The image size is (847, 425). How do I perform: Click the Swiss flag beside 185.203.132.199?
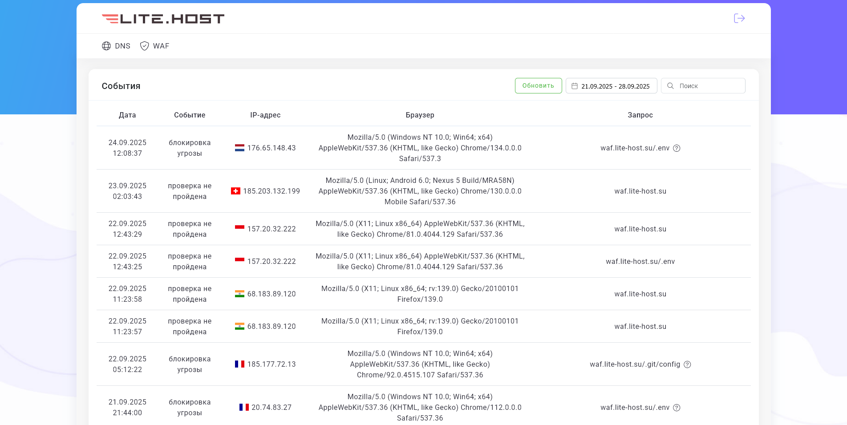pos(235,191)
